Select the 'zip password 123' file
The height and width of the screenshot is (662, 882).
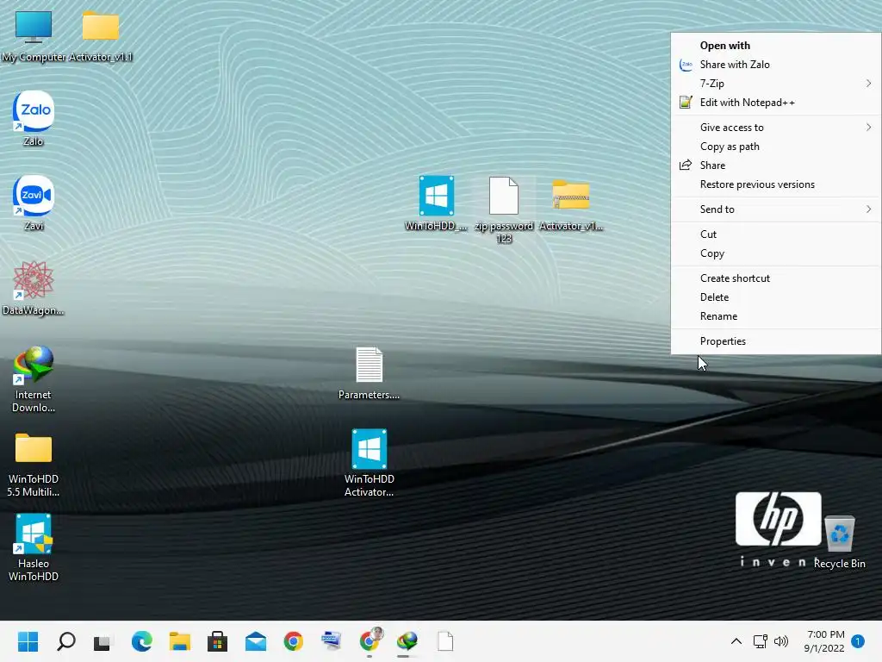click(504, 209)
